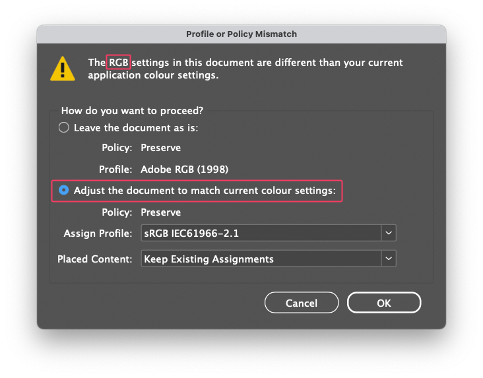The width and height of the screenshot is (483, 378).
Task: Click the Placed Content label
Action: tap(94, 259)
